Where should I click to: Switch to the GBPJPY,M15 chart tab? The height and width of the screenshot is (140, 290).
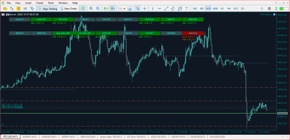(68, 137)
